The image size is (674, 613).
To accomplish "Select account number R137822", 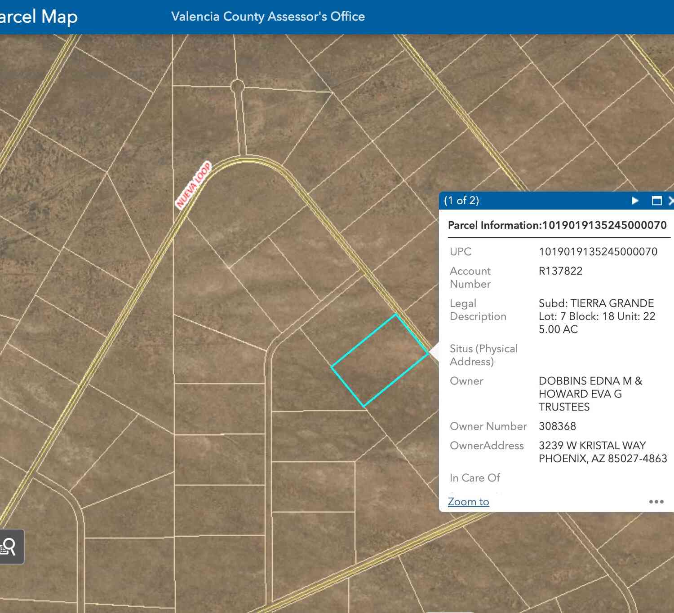I will coord(560,271).
